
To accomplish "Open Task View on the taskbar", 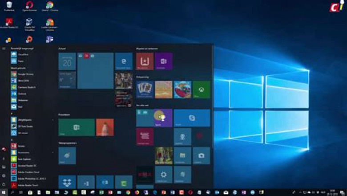I will (21, 192).
